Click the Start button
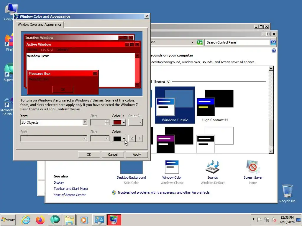This screenshot has width=302, height=226. coord(8,220)
